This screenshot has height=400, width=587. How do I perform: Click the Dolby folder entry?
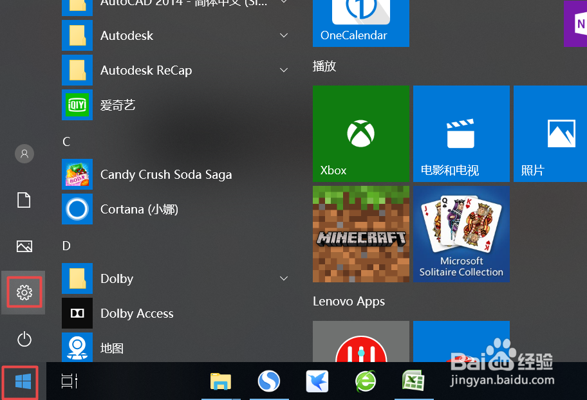[x=175, y=278]
